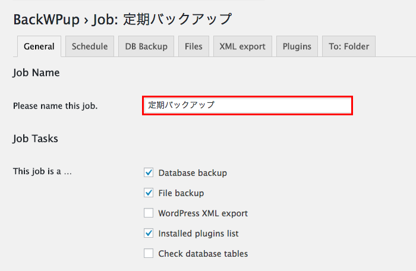Click the 'This job is a …' text
The height and width of the screenshot is (271, 416).
pos(42,172)
